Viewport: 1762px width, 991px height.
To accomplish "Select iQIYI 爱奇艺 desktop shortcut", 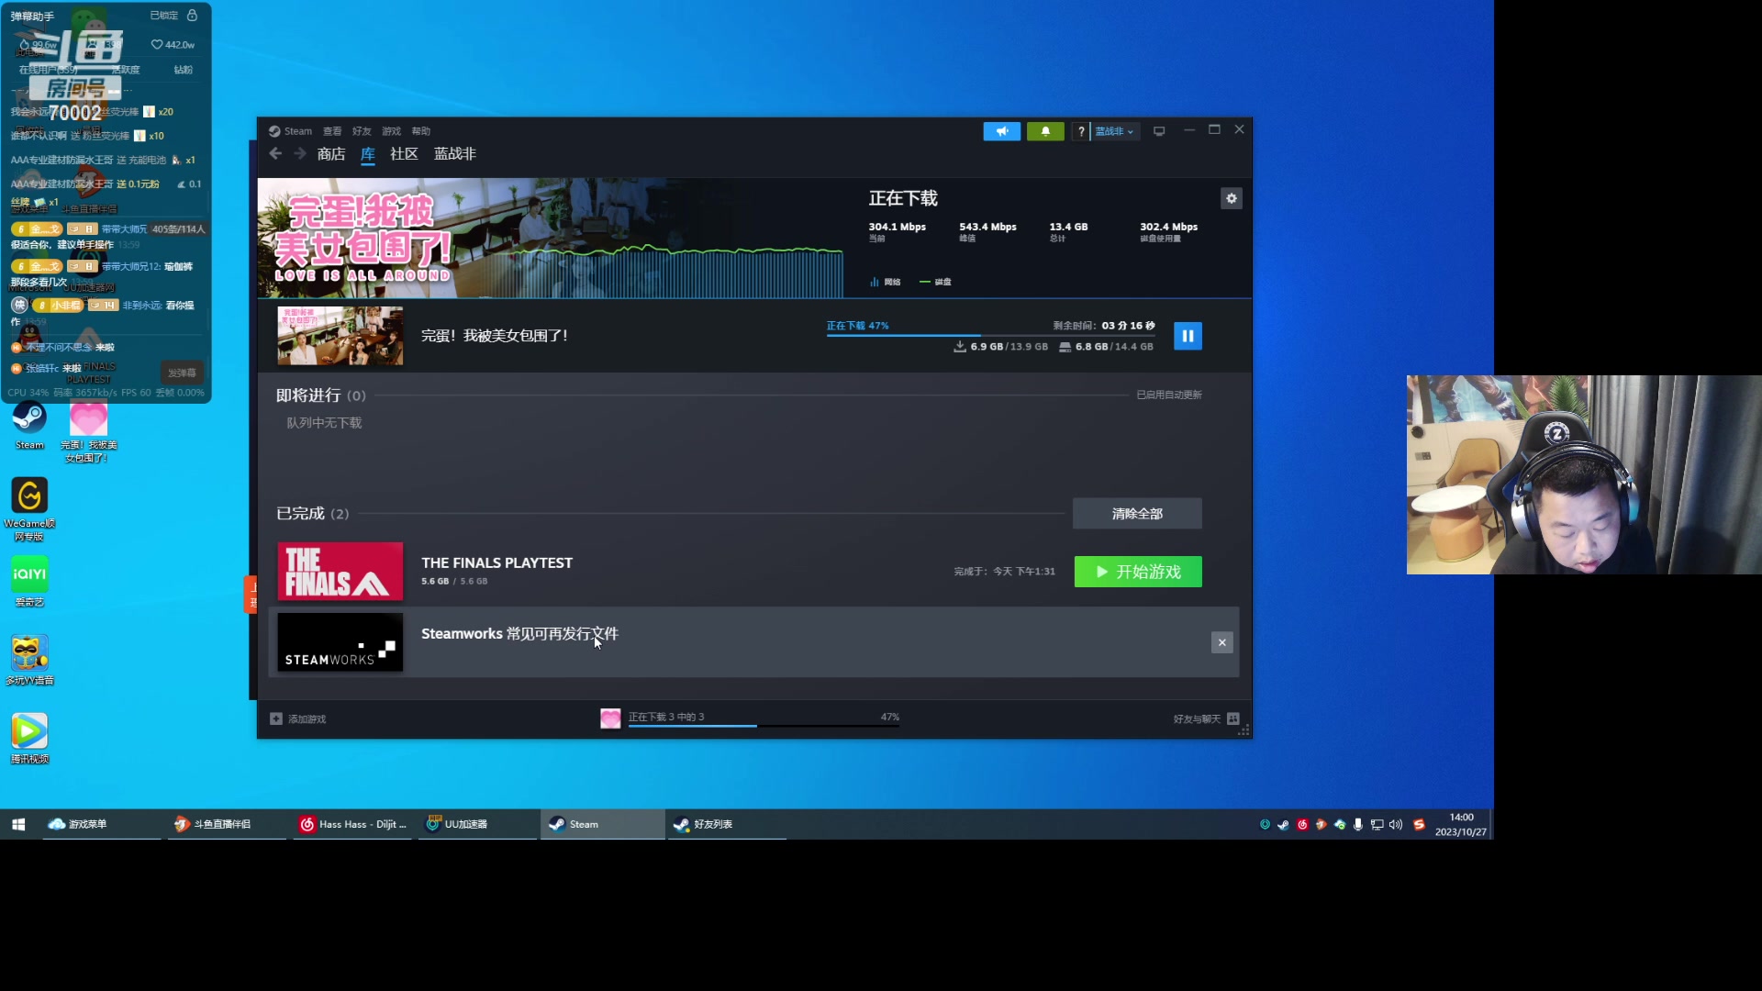I will click(29, 582).
